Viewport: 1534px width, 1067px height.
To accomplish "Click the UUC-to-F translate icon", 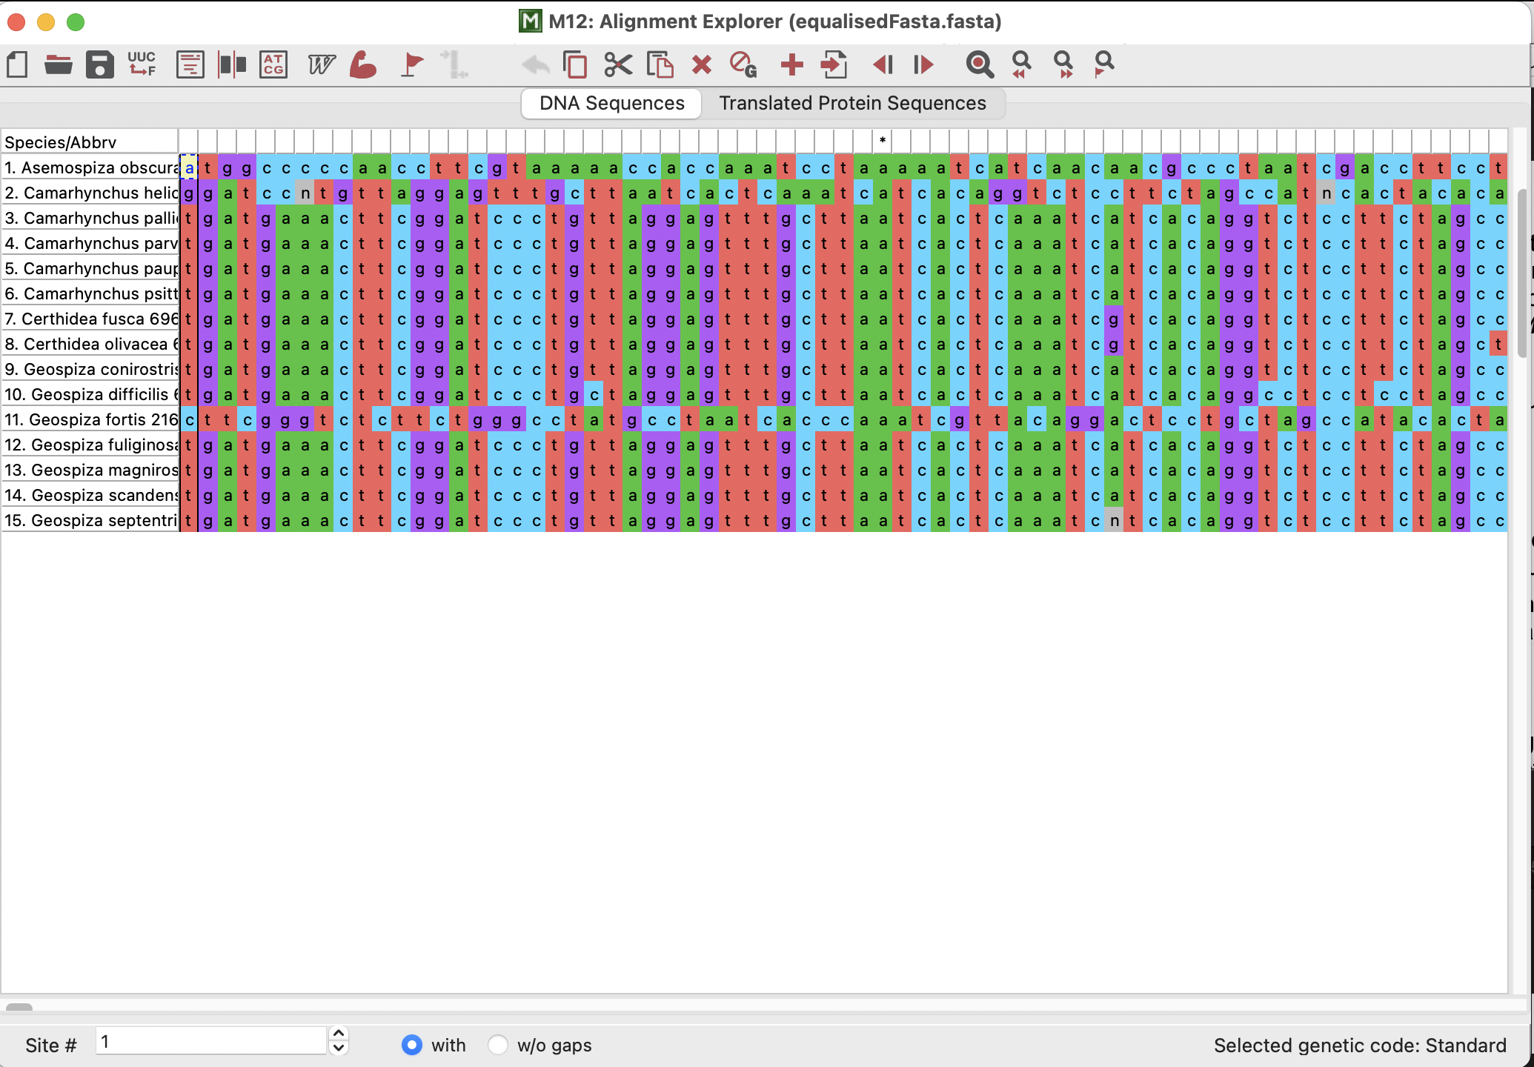I will pyautogui.click(x=142, y=64).
